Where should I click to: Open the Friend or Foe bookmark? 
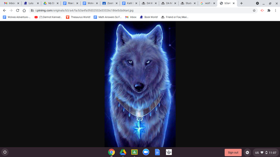175,17
